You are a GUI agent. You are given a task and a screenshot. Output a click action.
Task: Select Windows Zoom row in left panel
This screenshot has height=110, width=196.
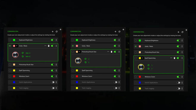coord(33,76)
